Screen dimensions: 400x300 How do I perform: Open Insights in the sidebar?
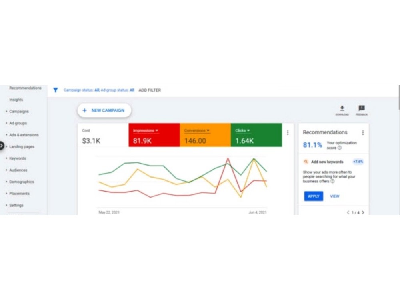tap(16, 100)
